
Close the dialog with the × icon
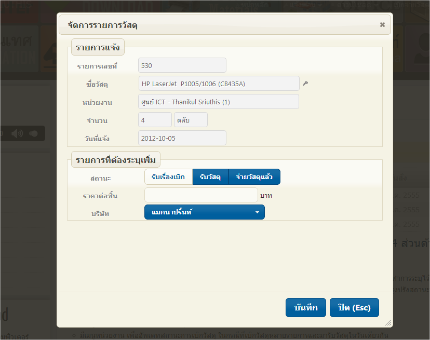click(382, 24)
